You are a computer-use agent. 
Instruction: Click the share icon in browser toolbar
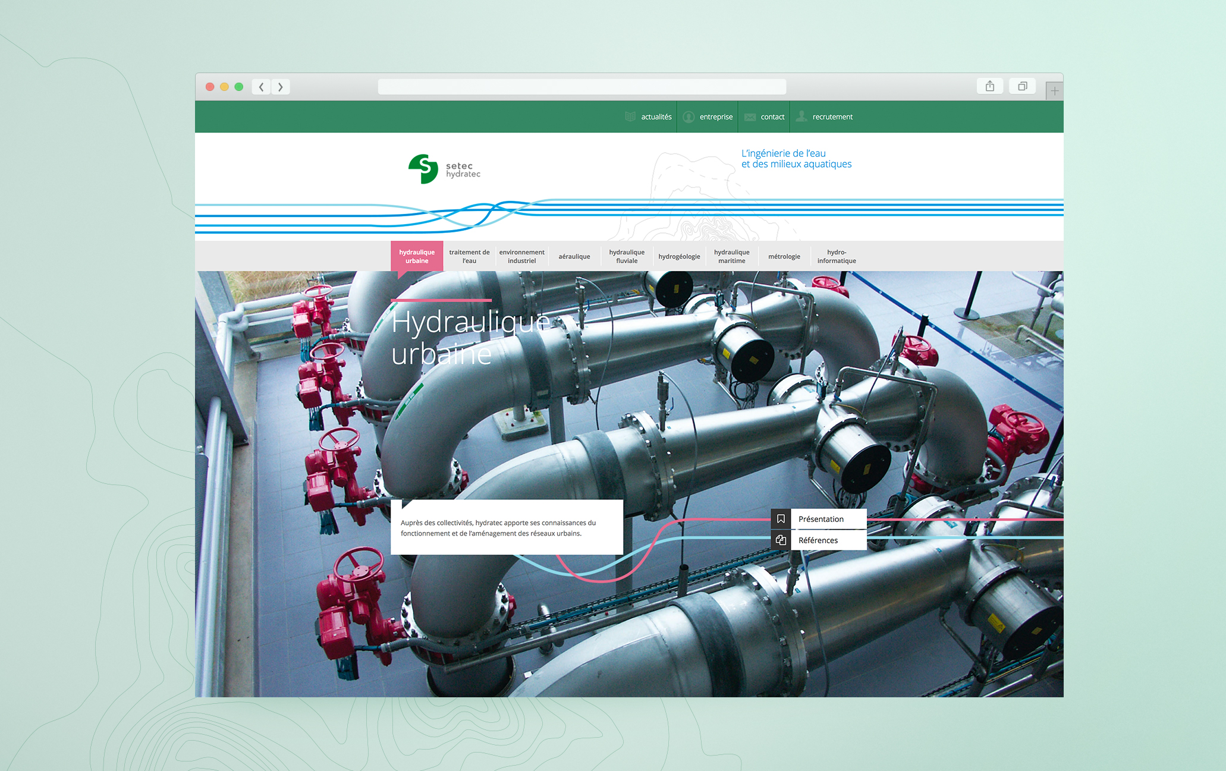(x=990, y=86)
